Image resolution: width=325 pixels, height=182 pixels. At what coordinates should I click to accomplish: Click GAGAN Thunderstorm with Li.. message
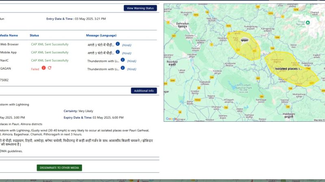point(103,69)
